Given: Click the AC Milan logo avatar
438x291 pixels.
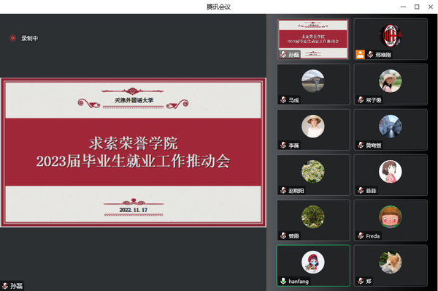Looking at the screenshot, I should click(x=391, y=36).
